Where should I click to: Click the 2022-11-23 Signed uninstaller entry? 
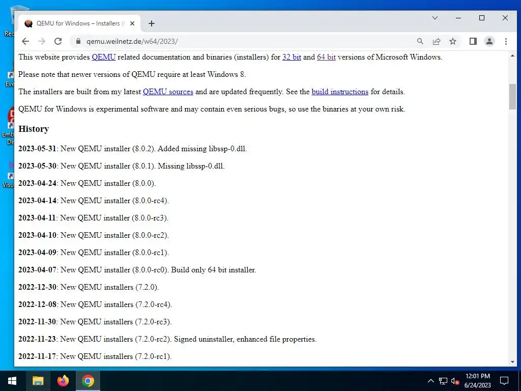167,339
